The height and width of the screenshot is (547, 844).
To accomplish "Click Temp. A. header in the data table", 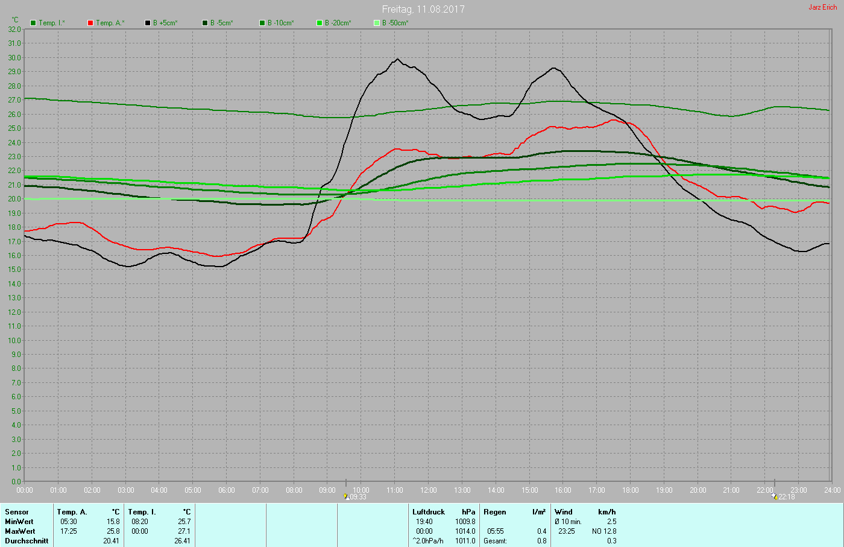I will 72,512.
